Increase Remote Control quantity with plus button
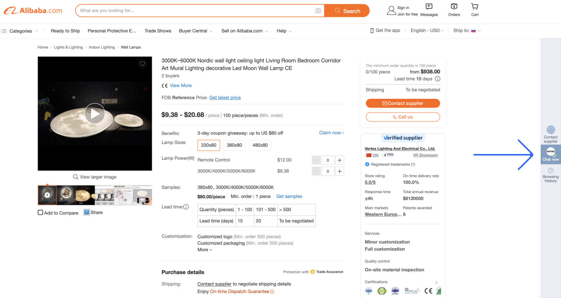561x298 pixels. (x=340, y=160)
